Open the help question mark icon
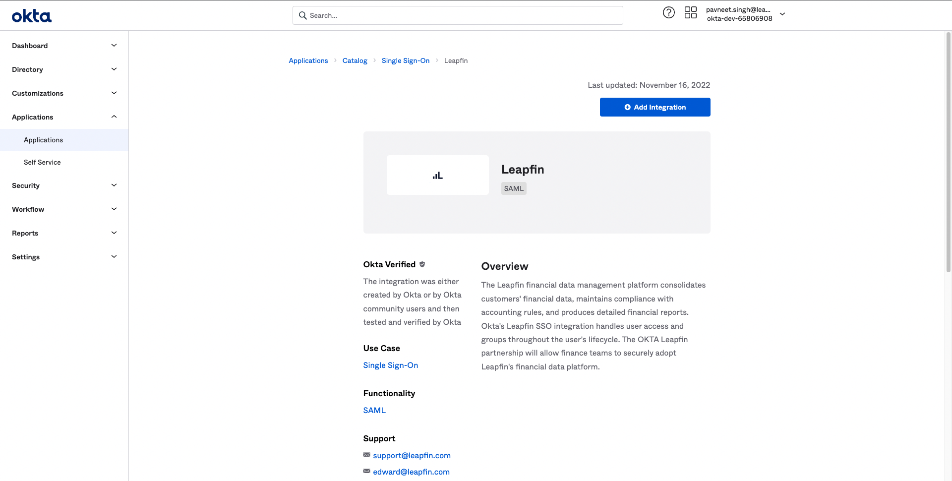The image size is (952, 481). point(669,12)
